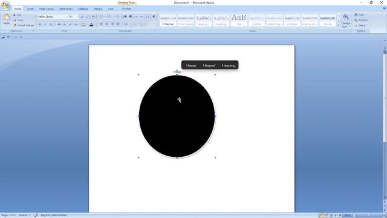Screen dimensions: 387x218
Task: Activate the Format Painter tool
Action: pyautogui.click(x=24, y=25)
